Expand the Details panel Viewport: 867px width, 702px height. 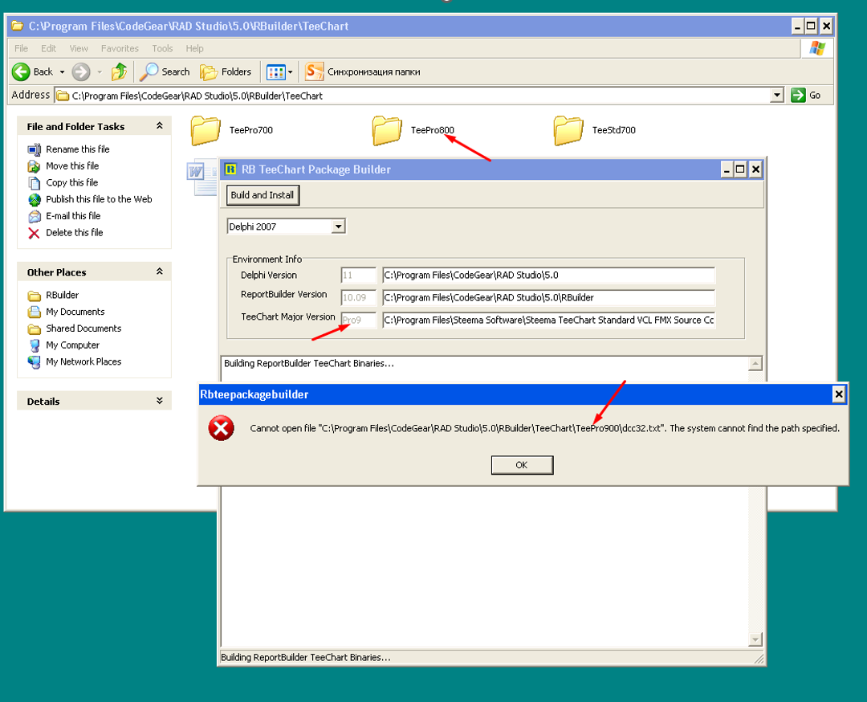pos(159,401)
